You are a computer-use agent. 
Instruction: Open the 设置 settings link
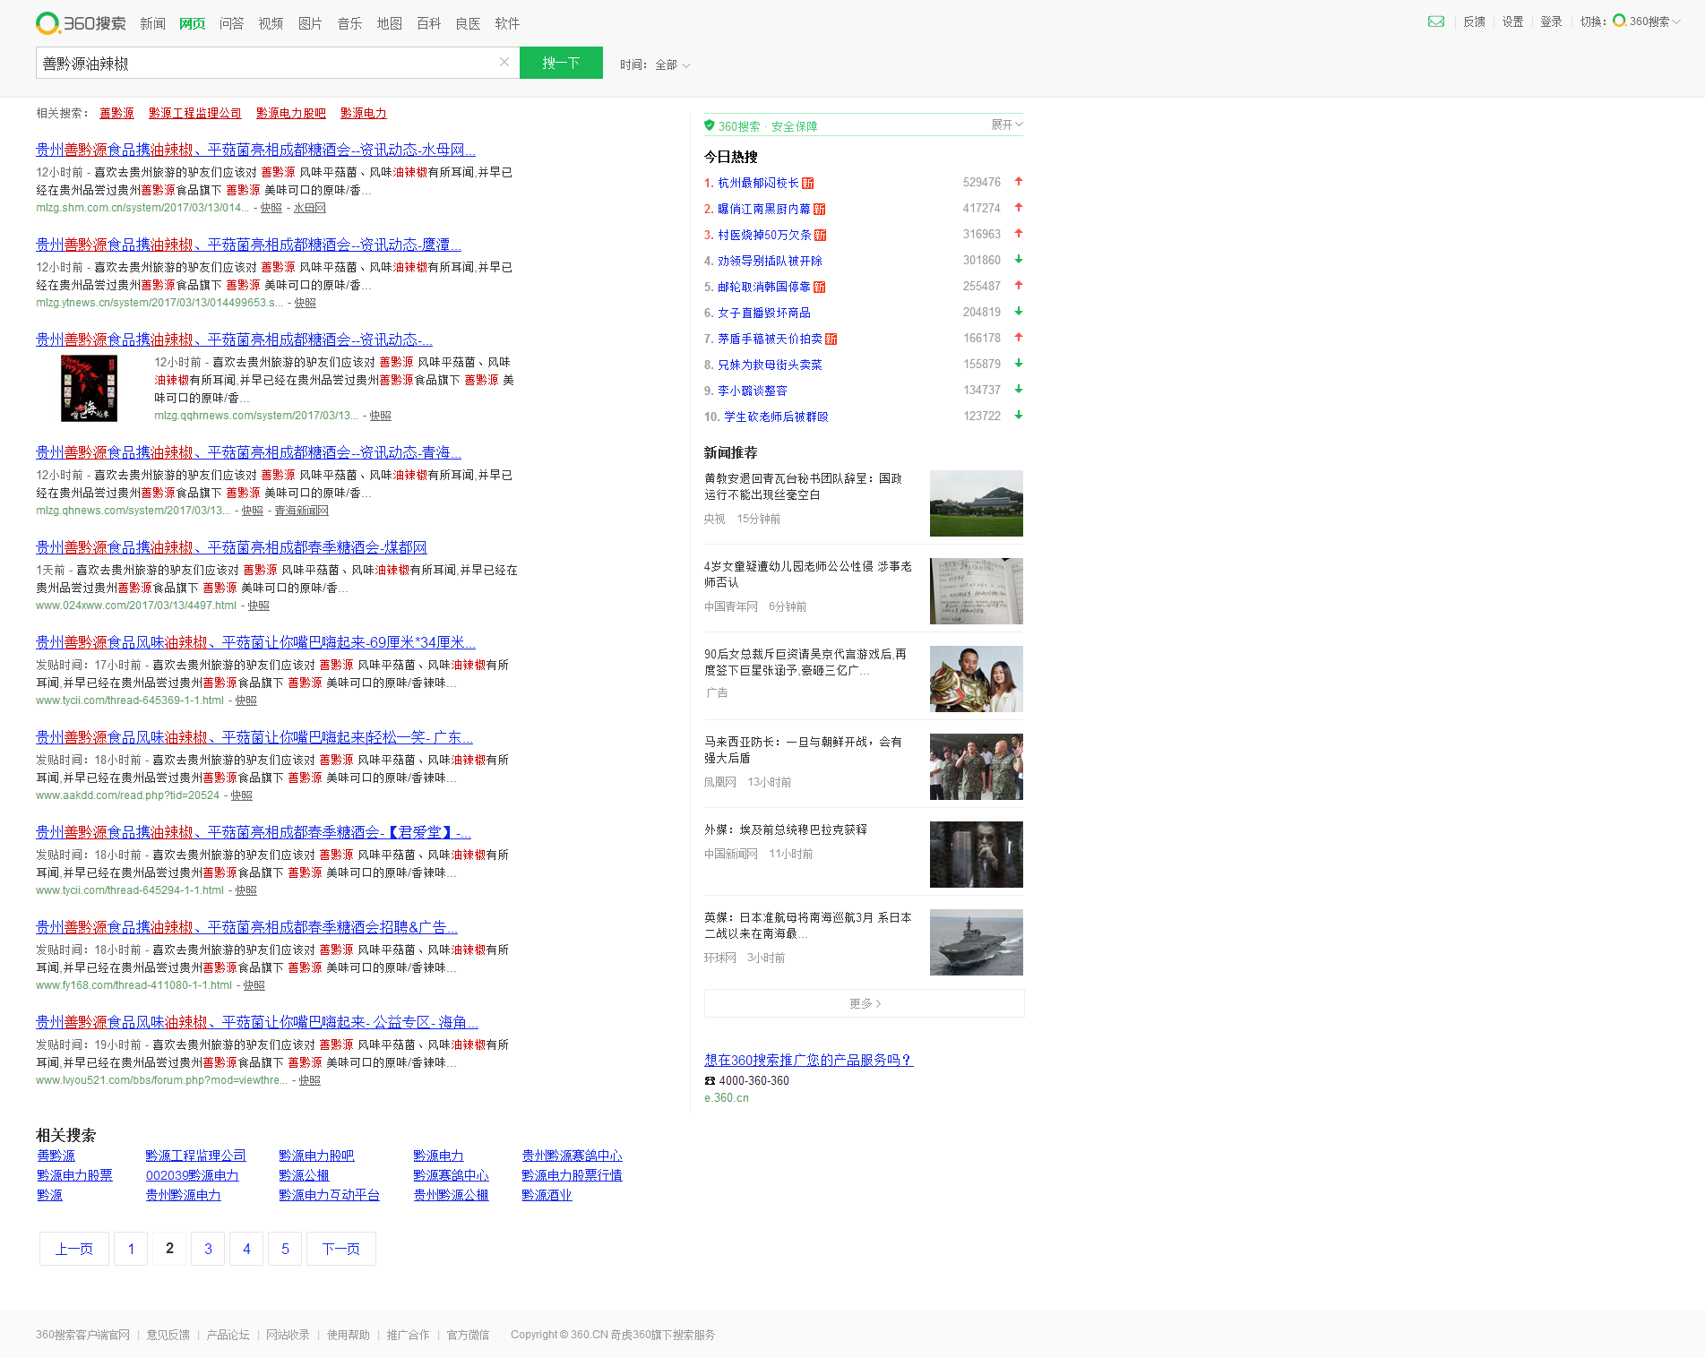[x=1512, y=21]
